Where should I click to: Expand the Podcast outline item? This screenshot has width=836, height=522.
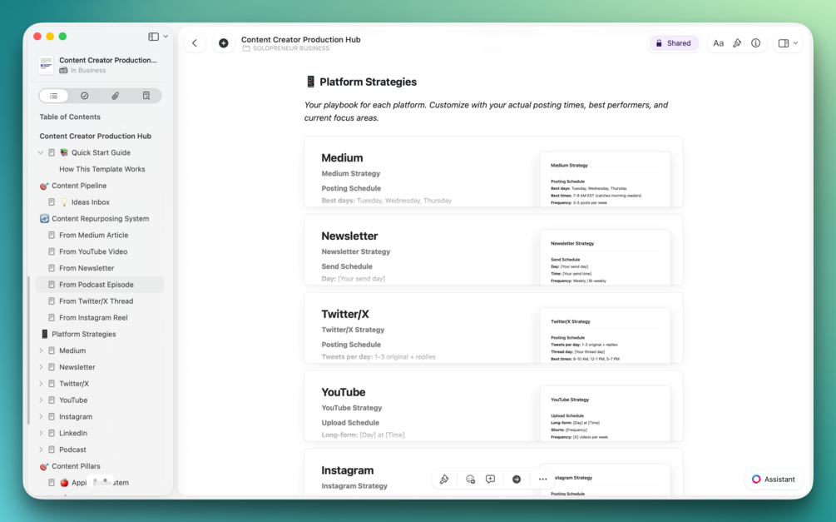click(41, 450)
